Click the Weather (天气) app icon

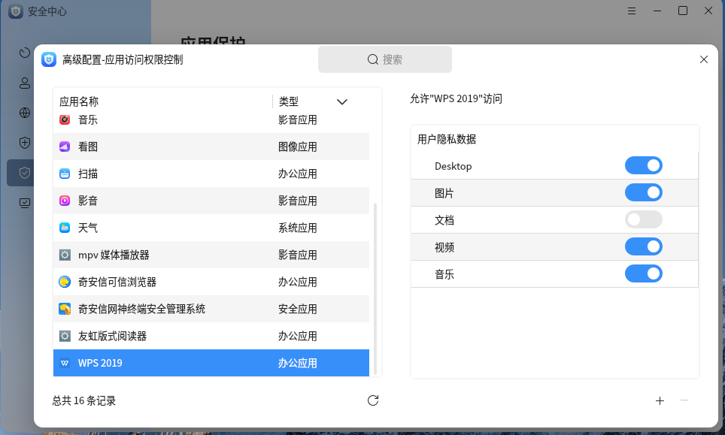65,228
